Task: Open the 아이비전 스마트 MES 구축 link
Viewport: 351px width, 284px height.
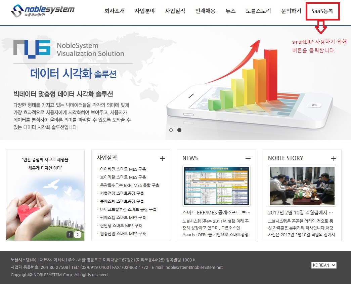Action: point(123,169)
